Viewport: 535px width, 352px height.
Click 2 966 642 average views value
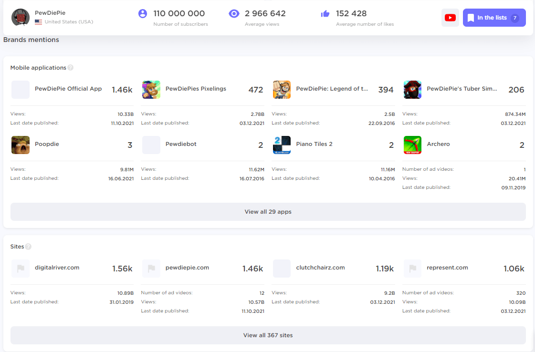click(265, 13)
